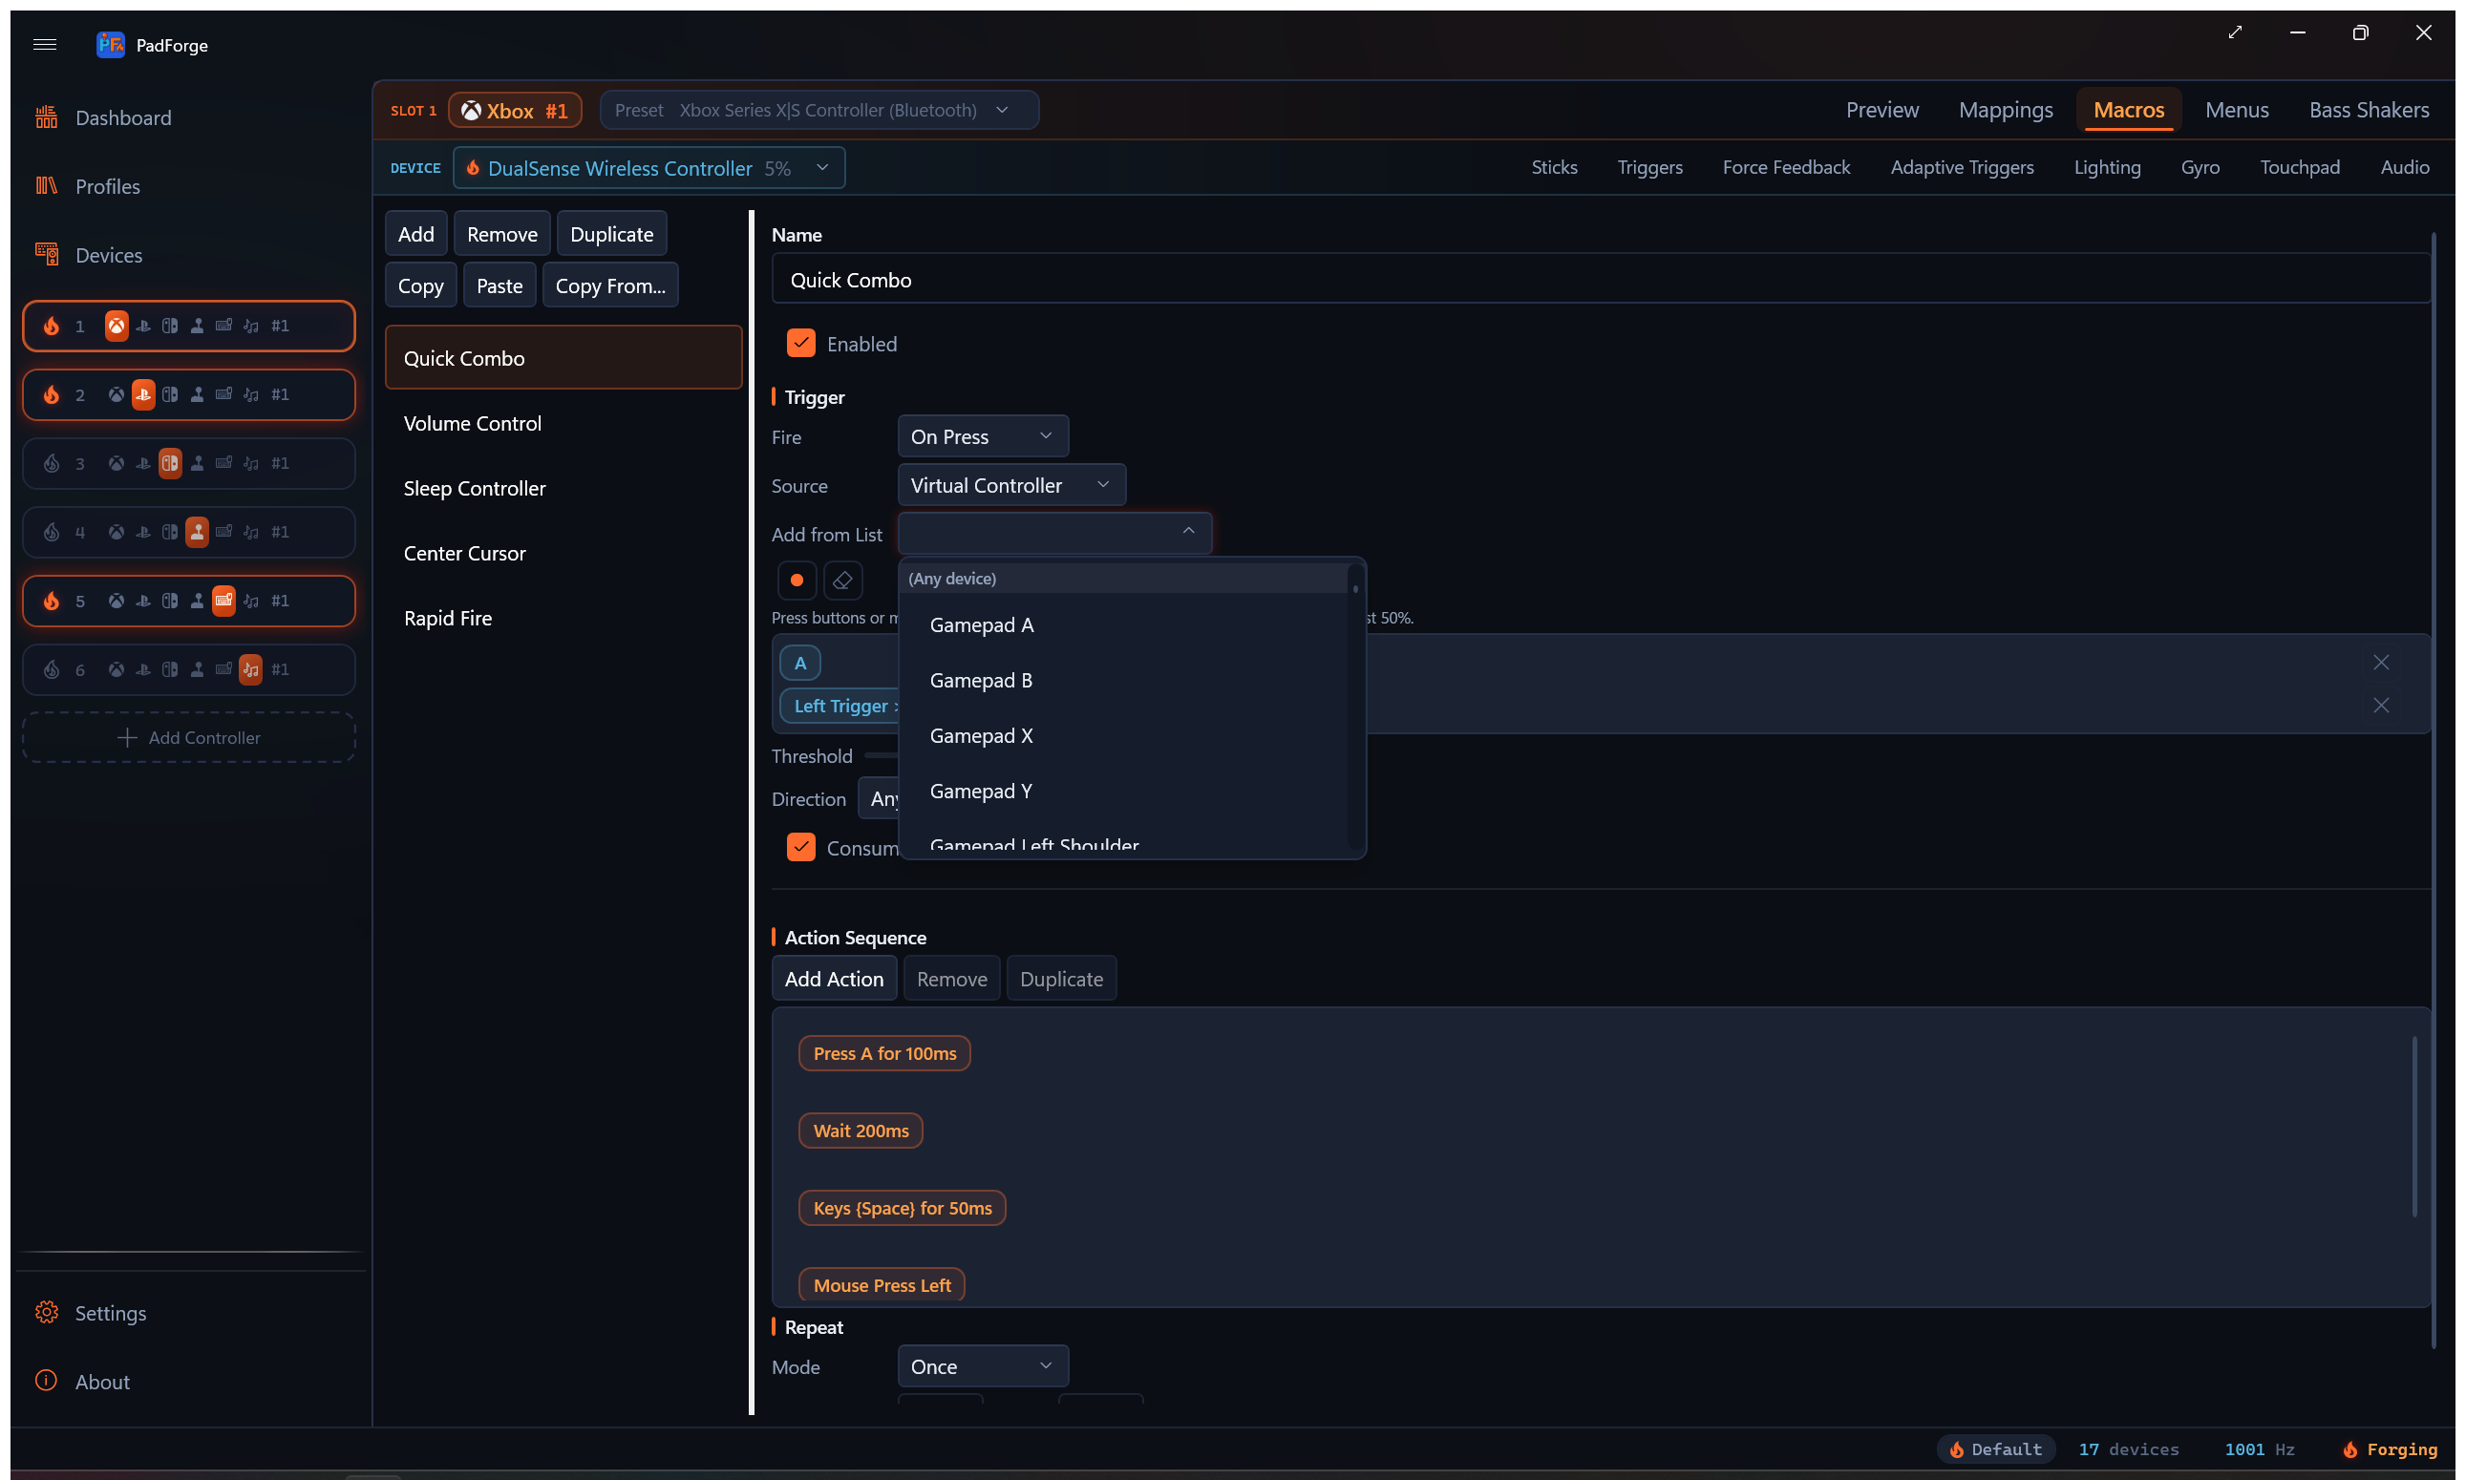Select music MIDI type icon in slot 6
The height and width of the screenshot is (1480, 2466).
[251, 670]
